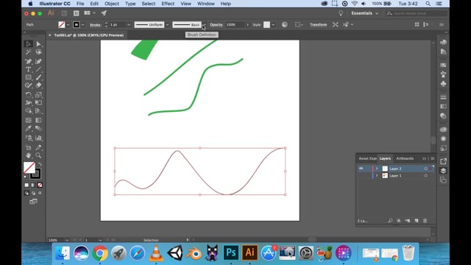
Task: Click Layer 1 target circle
Action: click(425, 176)
